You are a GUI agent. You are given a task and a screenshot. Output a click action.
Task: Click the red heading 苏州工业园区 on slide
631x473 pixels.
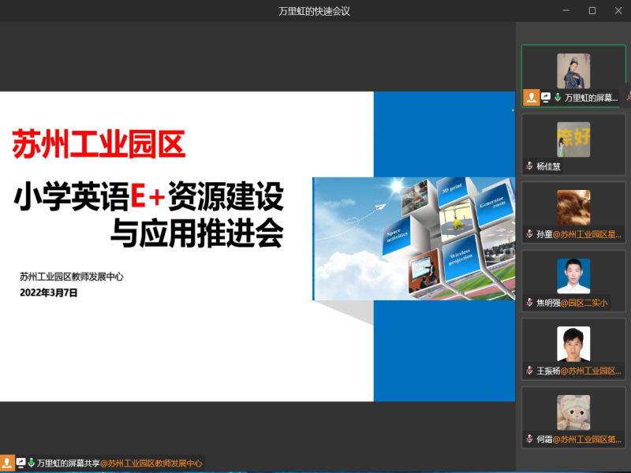99,144
